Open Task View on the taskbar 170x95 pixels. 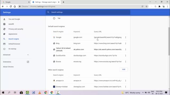pos(15,93)
